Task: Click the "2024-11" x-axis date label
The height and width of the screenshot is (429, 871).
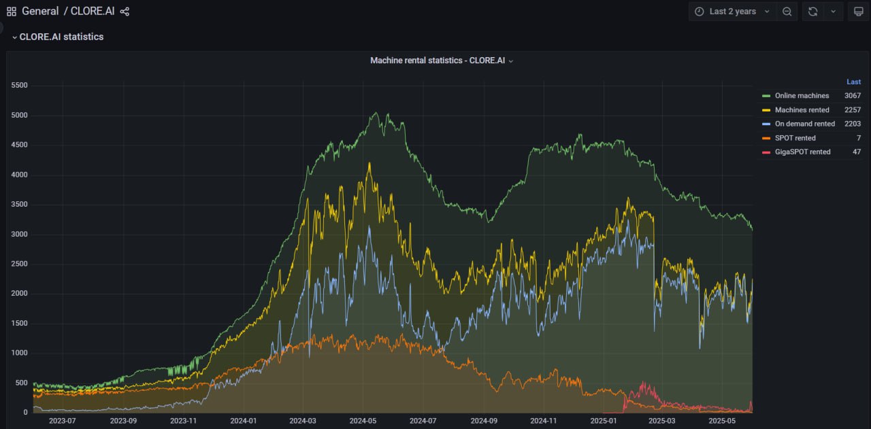Action: [x=544, y=421]
